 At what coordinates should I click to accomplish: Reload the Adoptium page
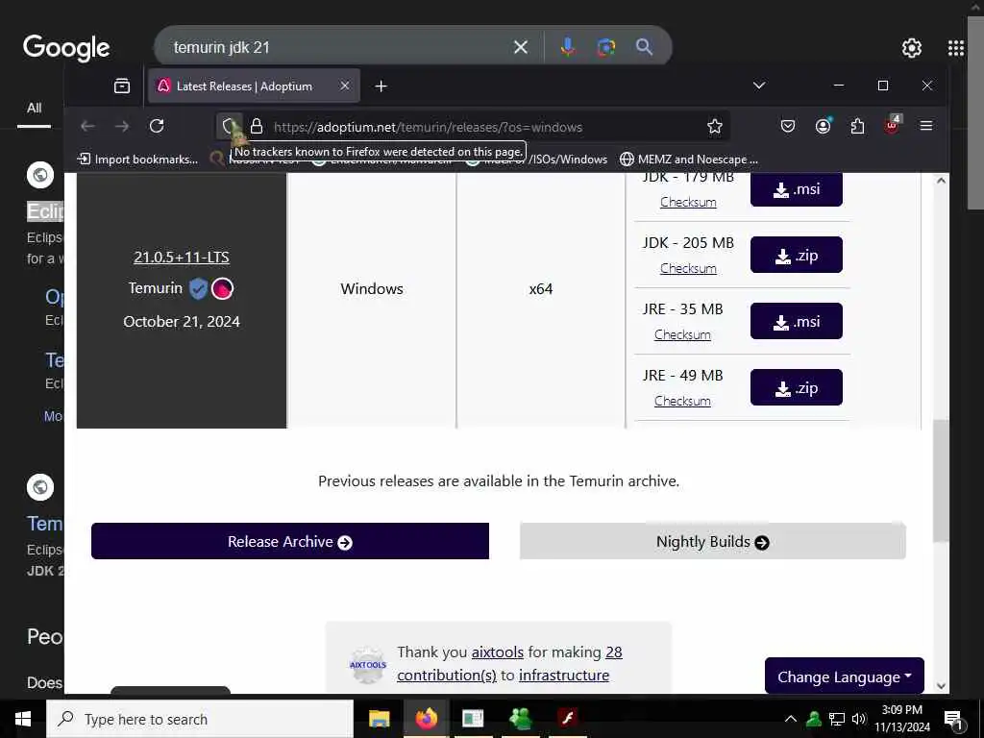(x=157, y=126)
